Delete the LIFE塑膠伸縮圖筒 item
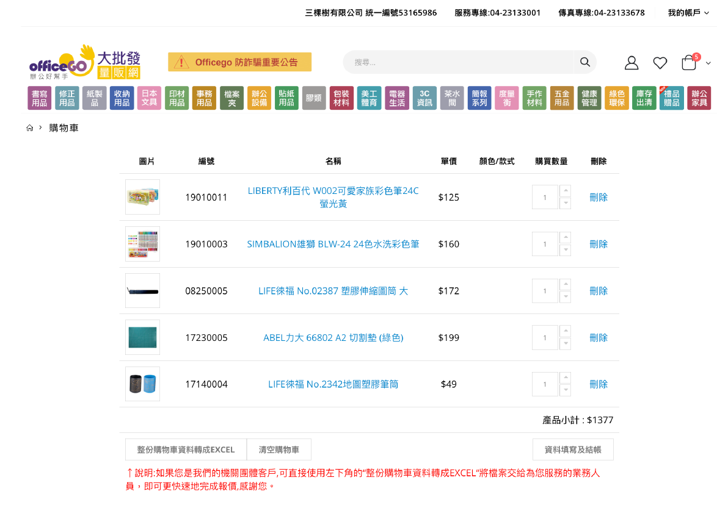Image resolution: width=728 pixels, height=508 pixels. click(599, 291)
